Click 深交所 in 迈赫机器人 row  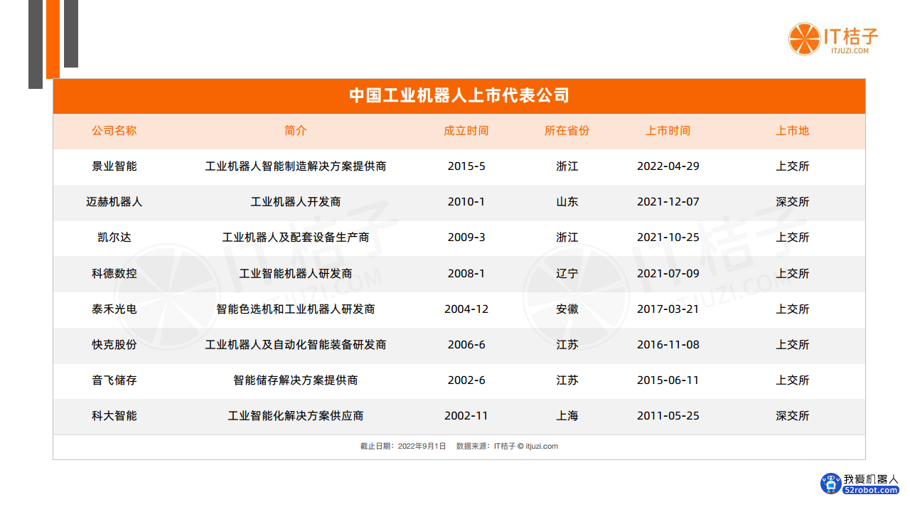pos(793,202)
